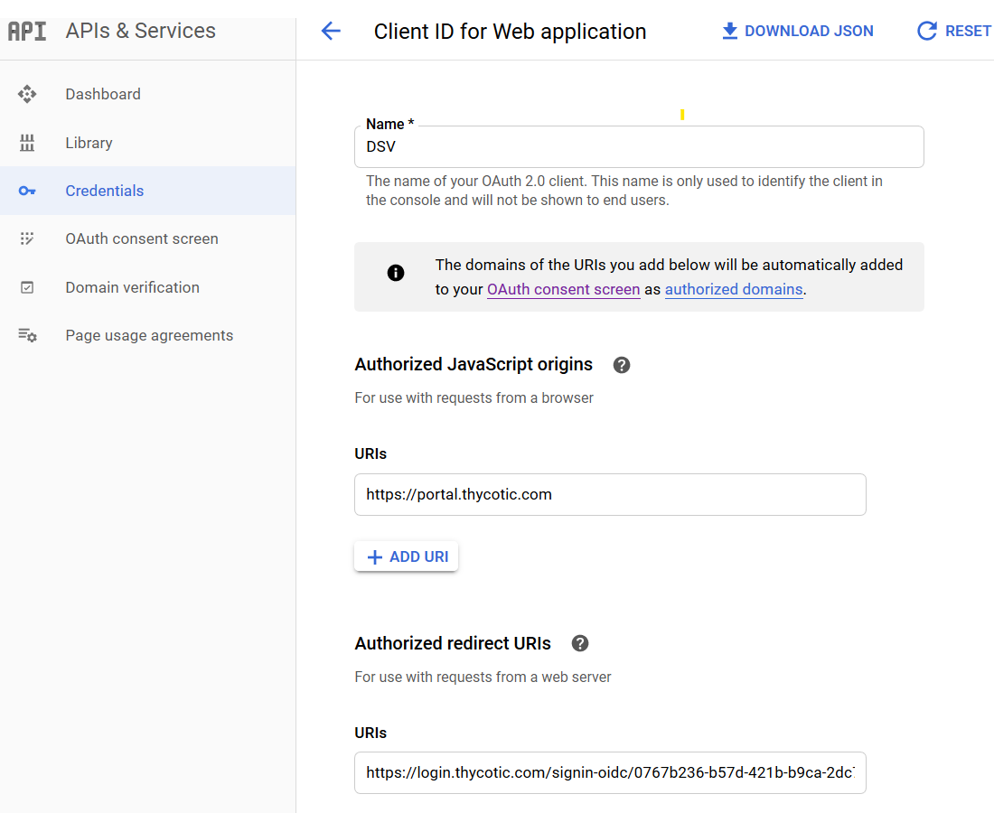Click the Library icon
The image size is (994, 813).
(28, 143)
